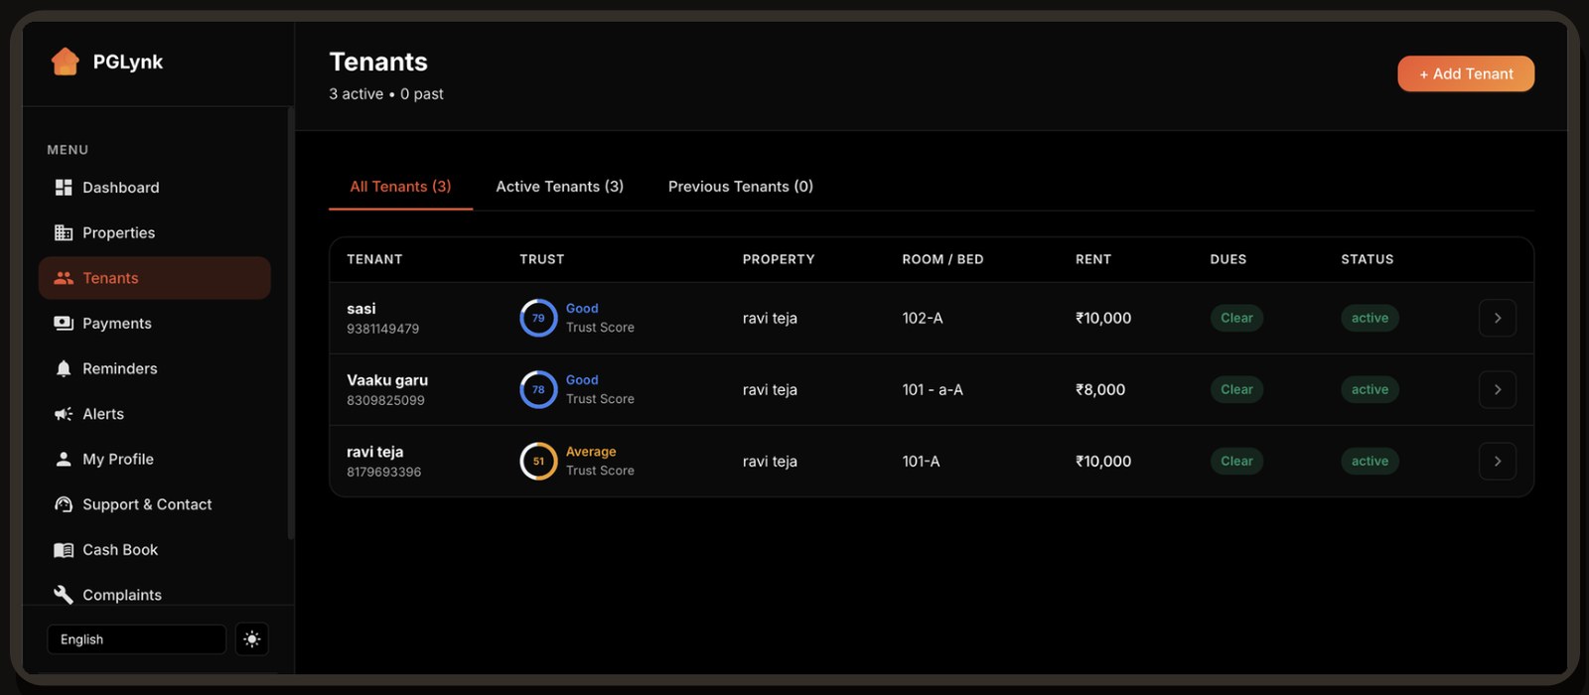Click phone number 8179693396
Viewport: 1589px width, 695px height.
pos(383,472)
